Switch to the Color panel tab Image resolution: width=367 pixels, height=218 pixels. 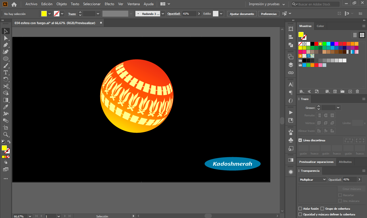(x=320, y=26)
